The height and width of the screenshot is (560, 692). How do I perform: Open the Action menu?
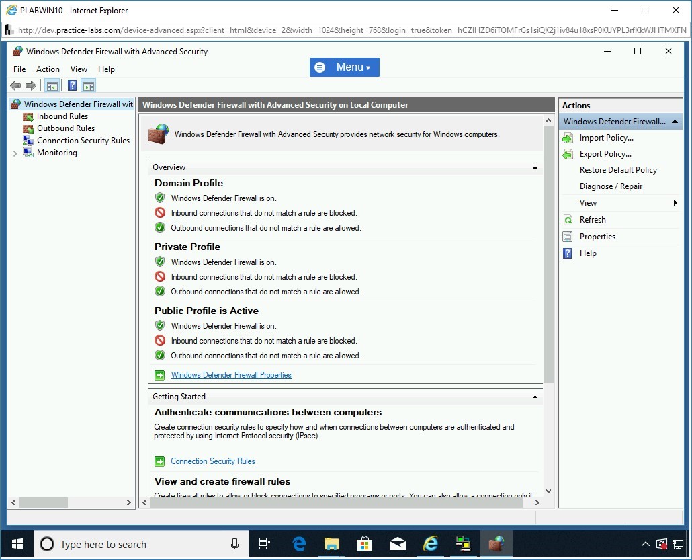pyautogui.click(x=48, y=69)
